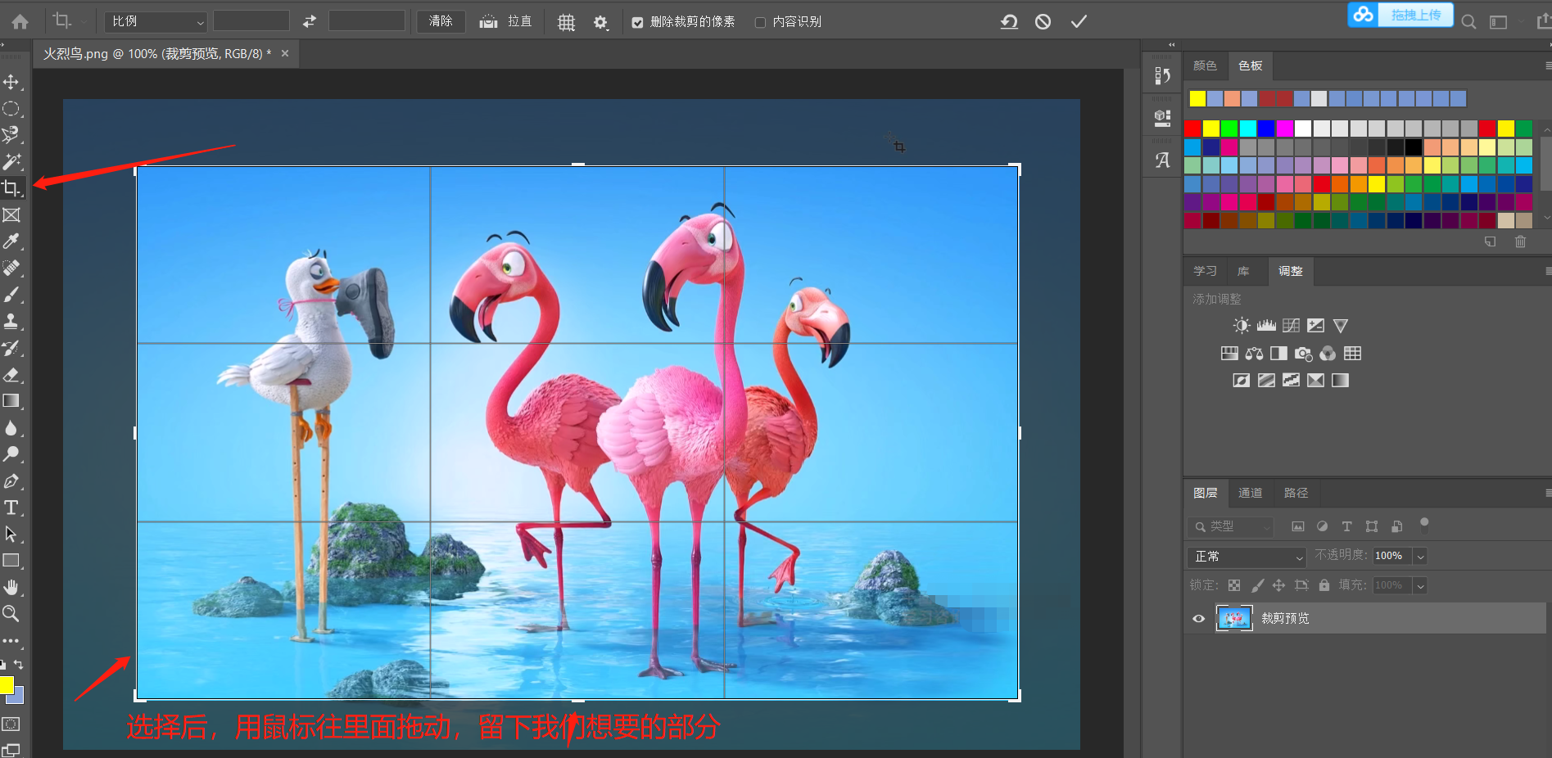The height and width of the screenshot is (758, 1552).
Task: Switch to 颜色 tab
Action: (x=1205, y=65)
